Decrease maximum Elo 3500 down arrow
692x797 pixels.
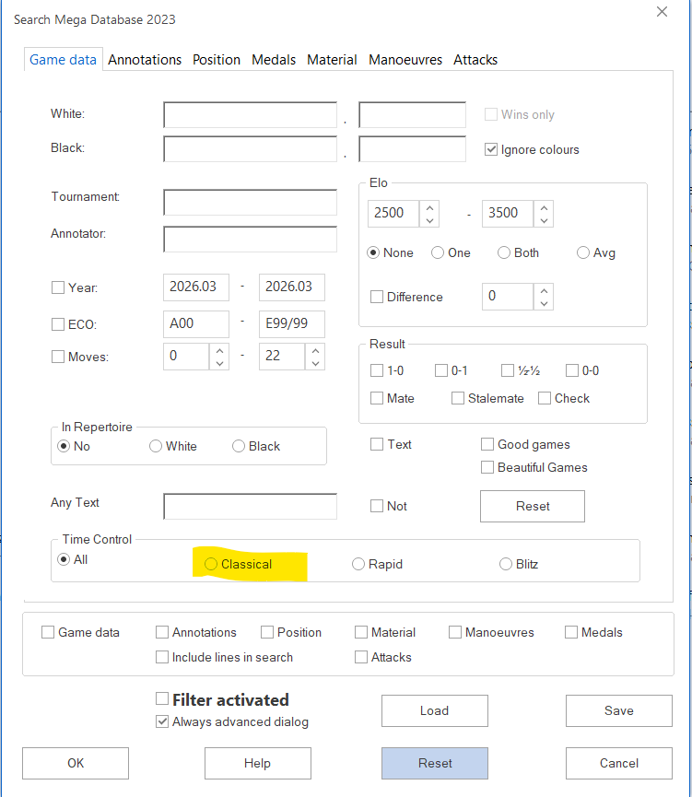pyautogui.click(x=544, y=220)
